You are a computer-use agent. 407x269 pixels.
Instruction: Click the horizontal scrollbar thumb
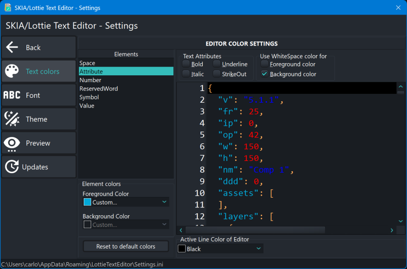point(255,230)
